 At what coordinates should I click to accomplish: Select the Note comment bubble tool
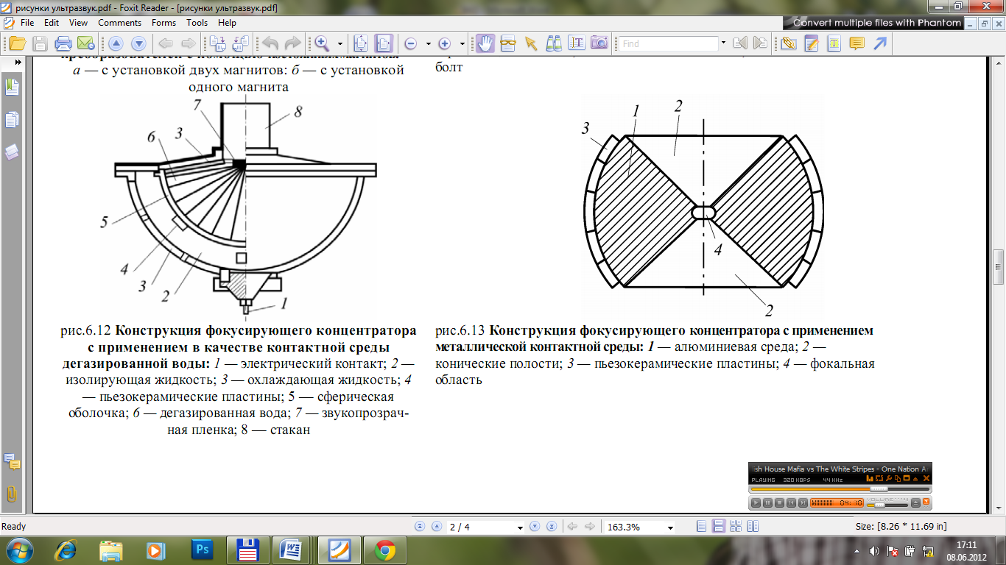(856, 43)
